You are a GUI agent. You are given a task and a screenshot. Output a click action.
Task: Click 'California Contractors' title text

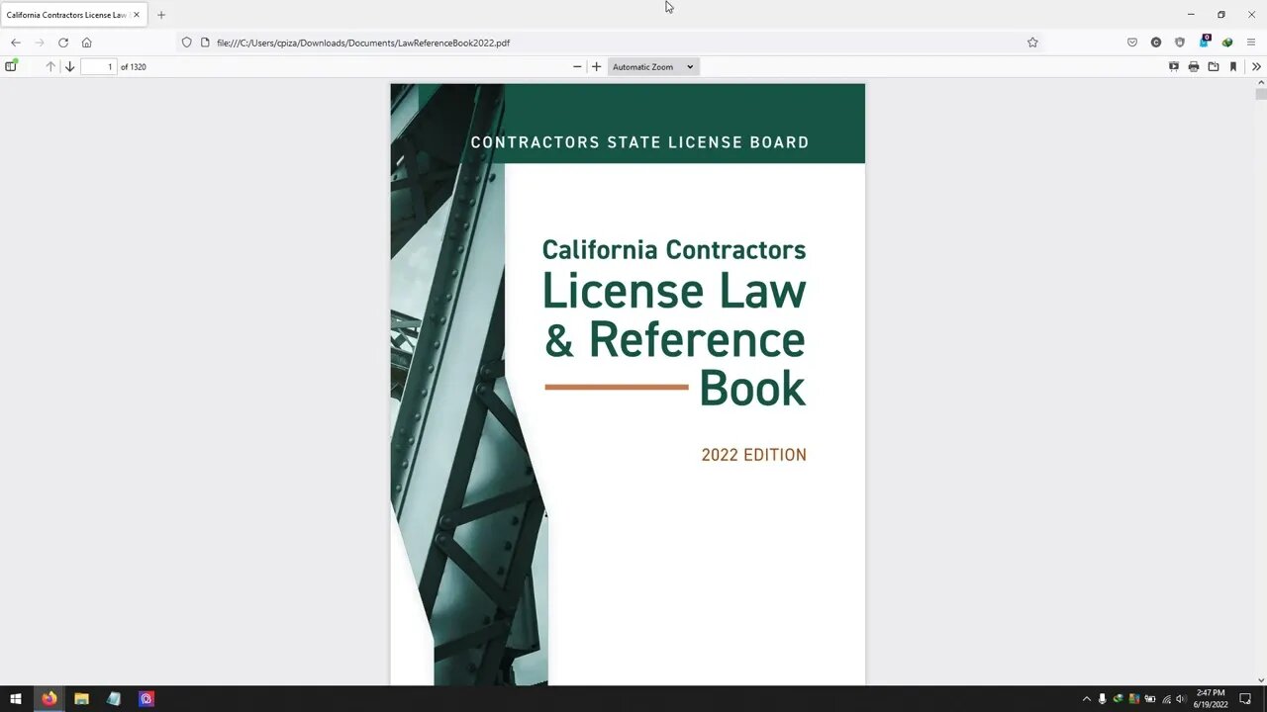pos(674,250)
